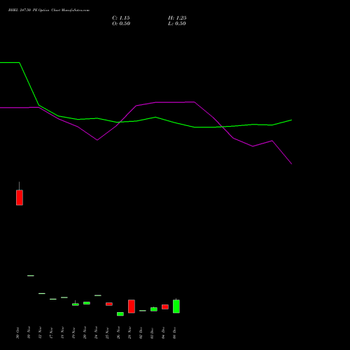Image resolution: width=350 pixels, height=350 pixels.
Task: Click the 25 Nov date label
Action: (x=107, y=333)
